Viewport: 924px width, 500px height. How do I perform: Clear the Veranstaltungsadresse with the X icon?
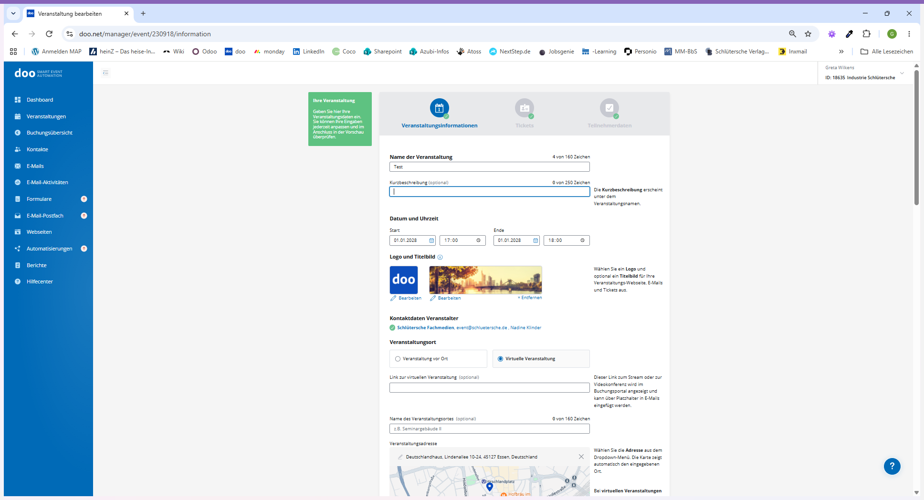coord(581,457)
